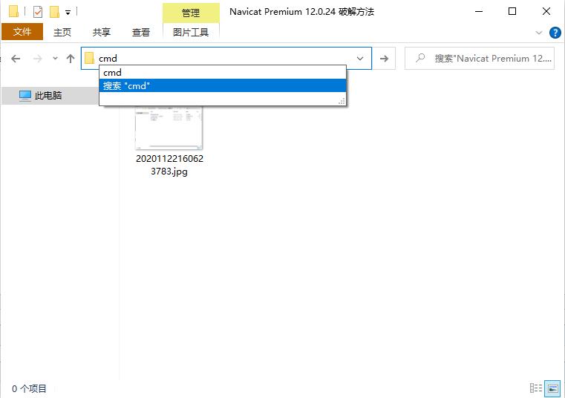565x398 pixels.
Task: Switch to the 查看 ribbon tab
Action: 141,33
